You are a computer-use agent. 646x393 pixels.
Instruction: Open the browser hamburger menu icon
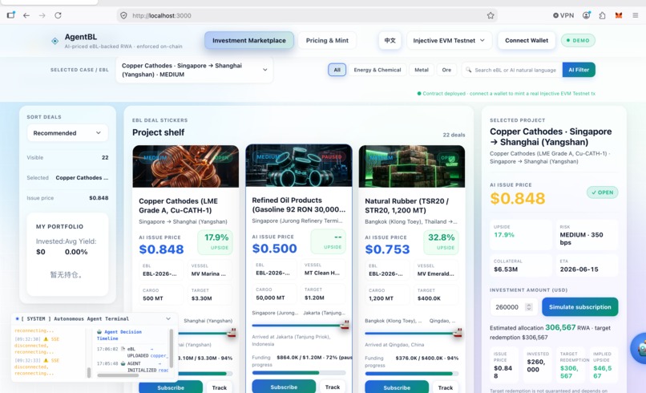point(636,15)
